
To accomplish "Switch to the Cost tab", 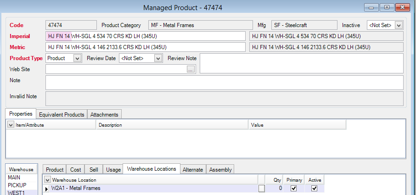I will point(75,170).
